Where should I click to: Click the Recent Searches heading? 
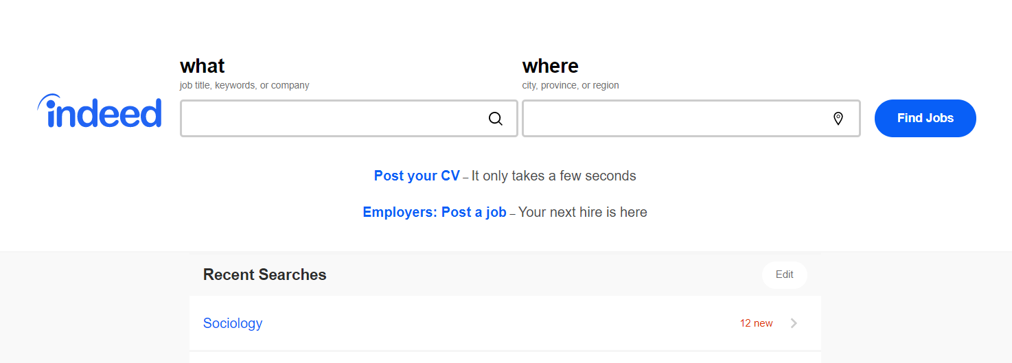(x=264, y=275)
